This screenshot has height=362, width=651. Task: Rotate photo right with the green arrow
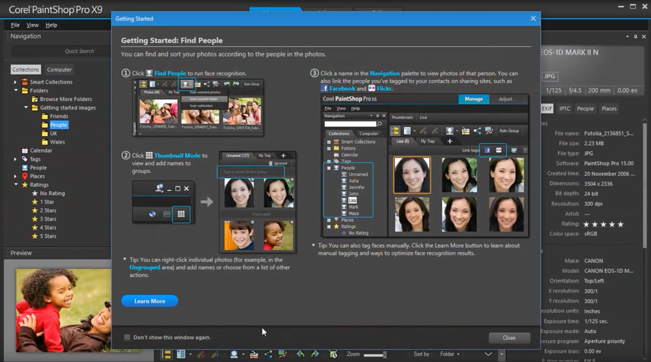[x=314, y=354]
